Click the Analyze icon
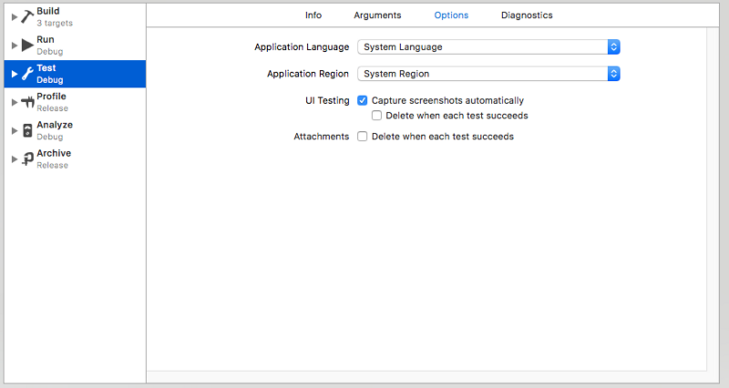The height and width of the screenshot is (388, 729). 27,130
